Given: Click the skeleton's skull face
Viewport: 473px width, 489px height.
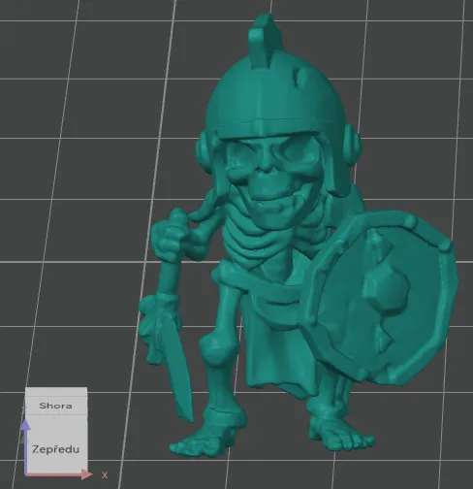Looking at the screenshot, I should coord(271,172).
